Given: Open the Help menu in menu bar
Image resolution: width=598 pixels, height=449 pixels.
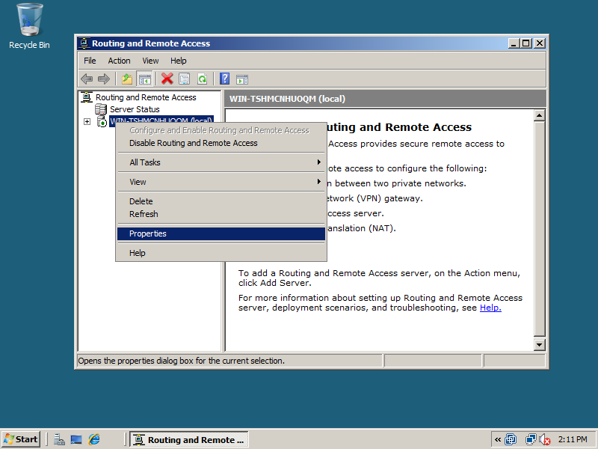Looking at the screenshot, I should point(178,61).
